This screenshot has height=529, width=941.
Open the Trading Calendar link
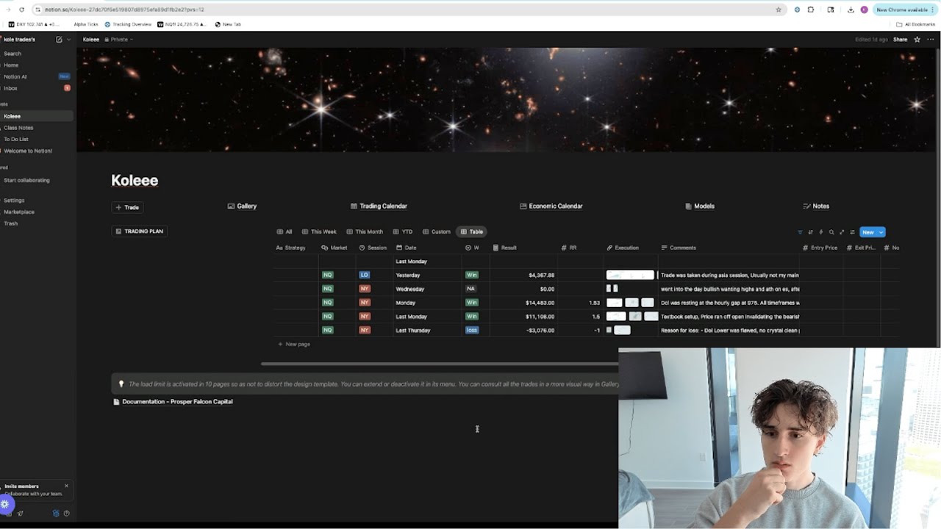click(379, 206)
